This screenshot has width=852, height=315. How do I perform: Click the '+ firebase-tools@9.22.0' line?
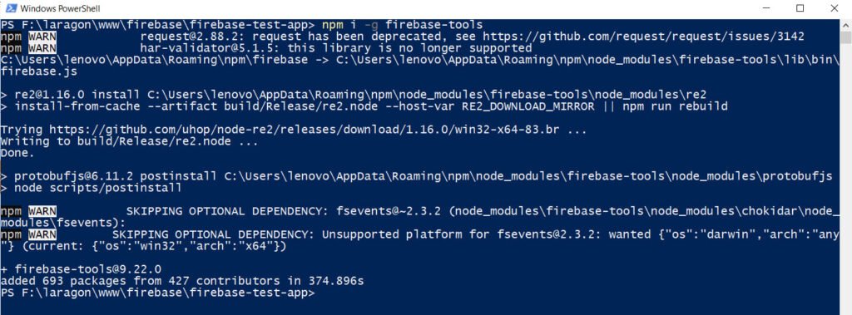[x=81, y=268]
